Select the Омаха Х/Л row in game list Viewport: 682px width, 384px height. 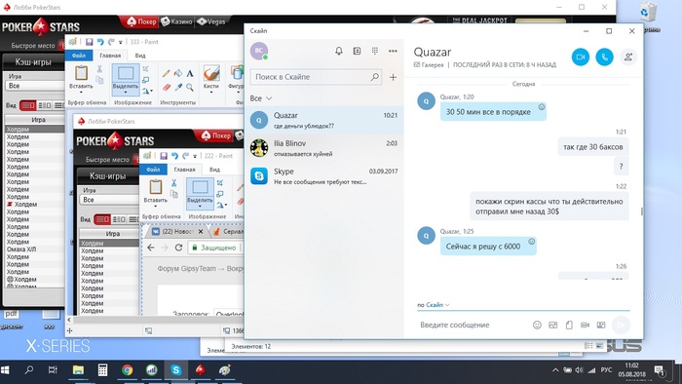35,250
